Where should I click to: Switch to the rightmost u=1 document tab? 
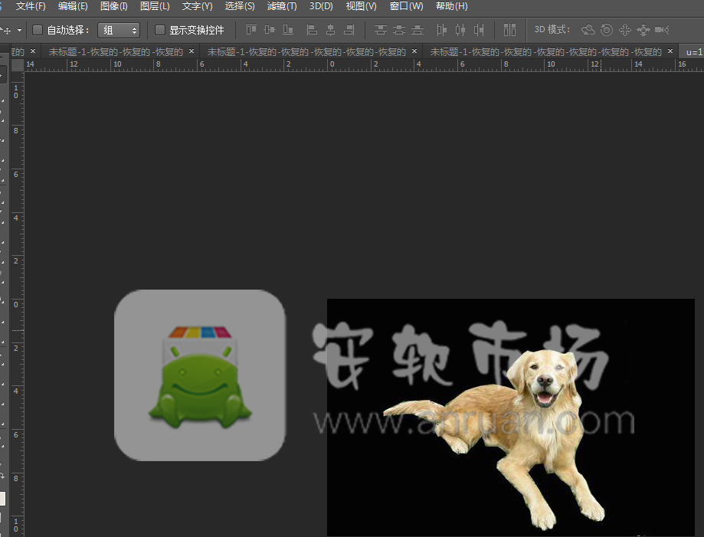[x=694, y=52]
